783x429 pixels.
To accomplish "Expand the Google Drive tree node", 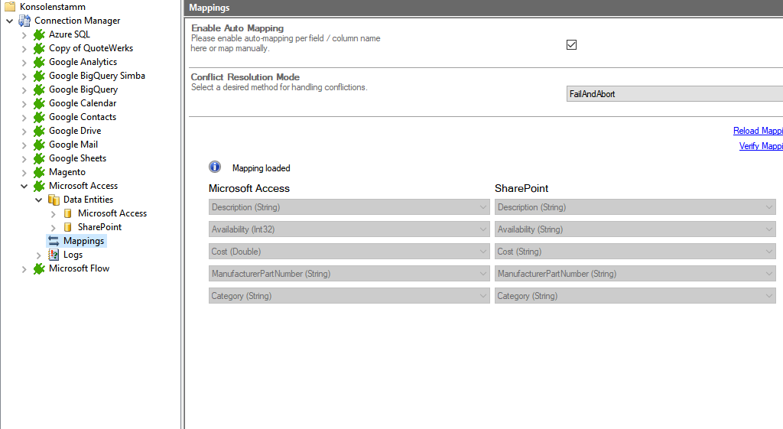I will click(24, 131).
